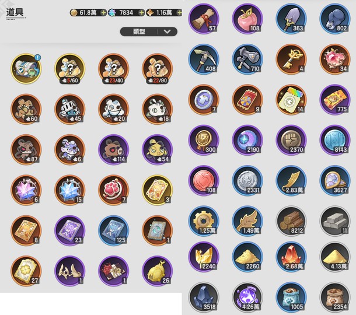Add more gems beside the 7834 counter
Image resolution: width=356 pixels, height=315 pixels.
coord(141,13)
